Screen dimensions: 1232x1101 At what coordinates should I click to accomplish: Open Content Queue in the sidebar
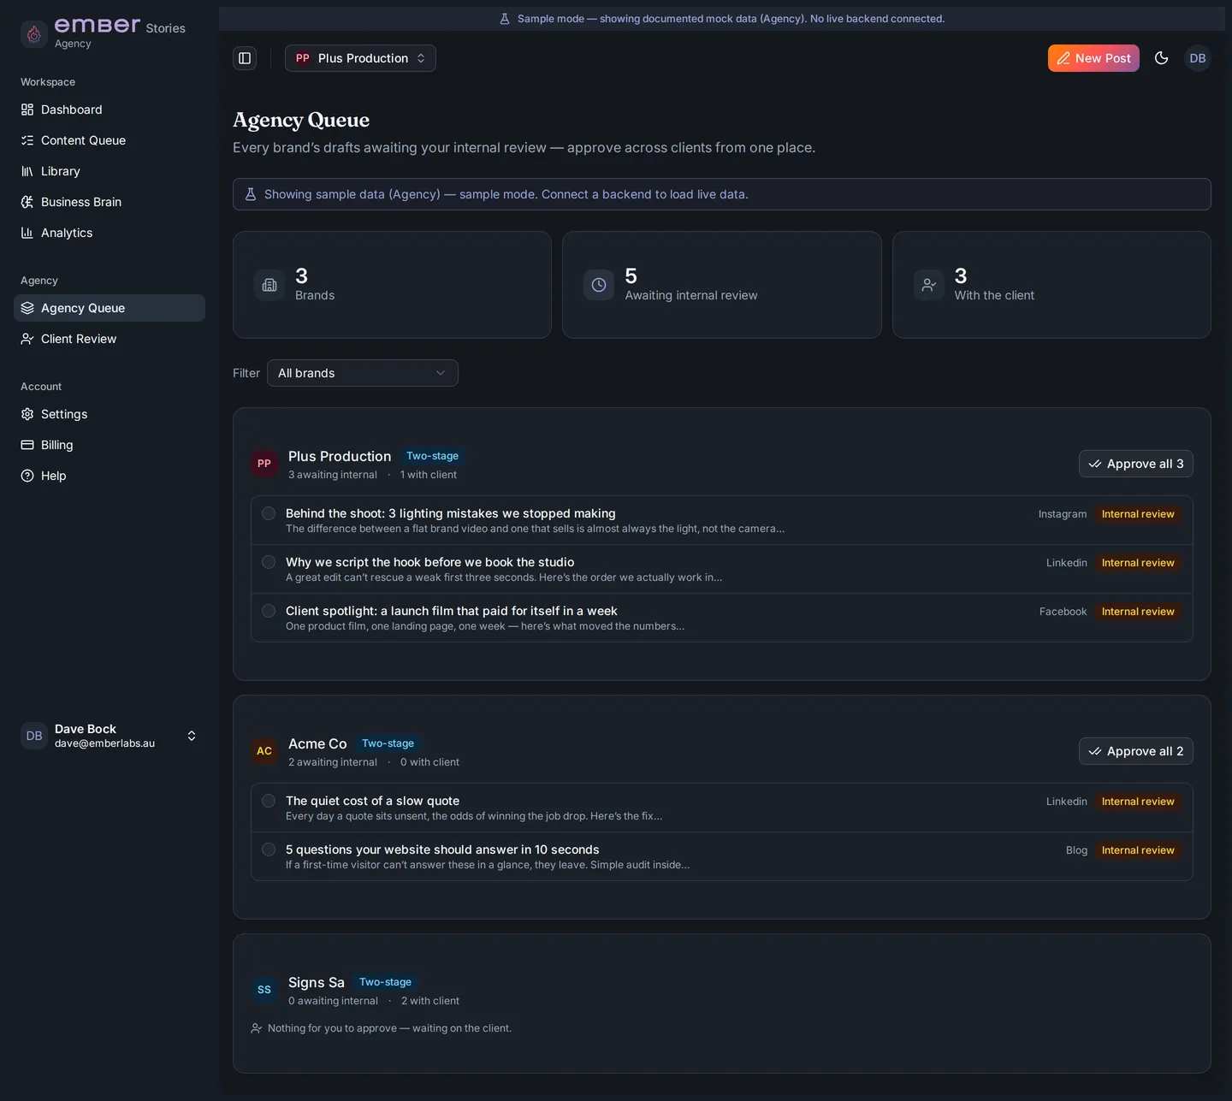tap(110, 140)
